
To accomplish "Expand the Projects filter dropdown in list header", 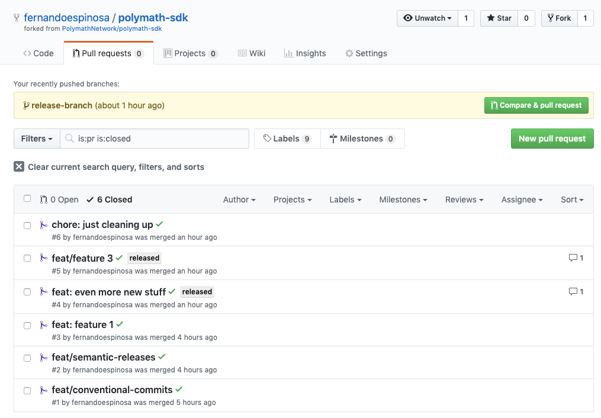I will coord(293,200).
